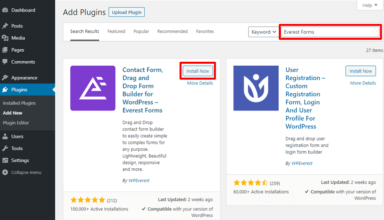Select the Comments speech bubble icon
This screenshot has width=384, height=220.
pos(5,62)
